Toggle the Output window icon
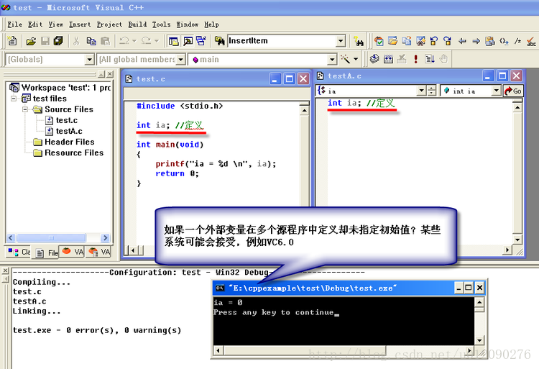 click(188, 41)
